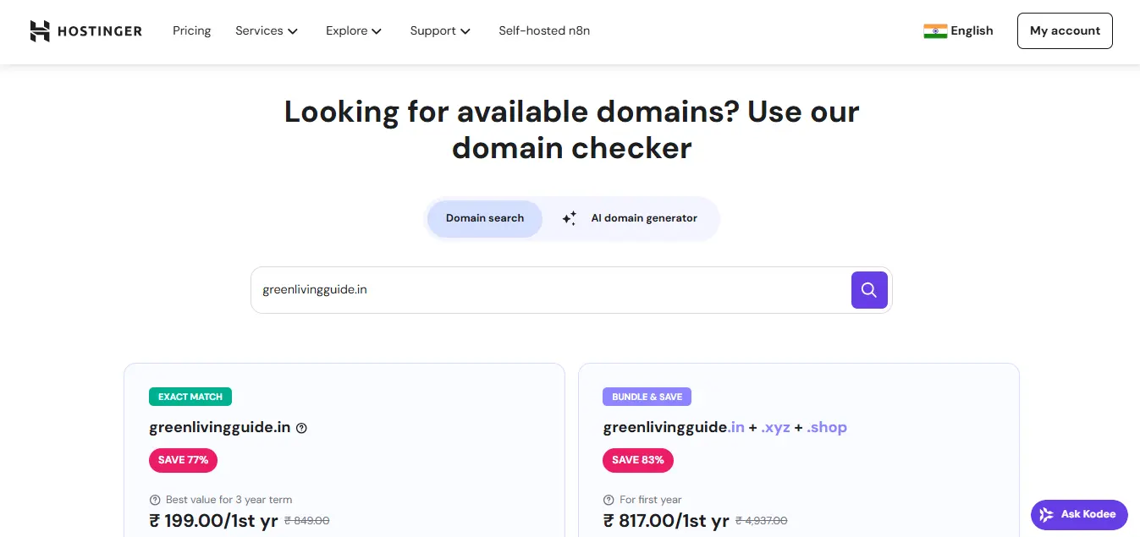1140x537 pixels.
Task: Expand the Explore dropdown menu
Action: tap(354, 31)
